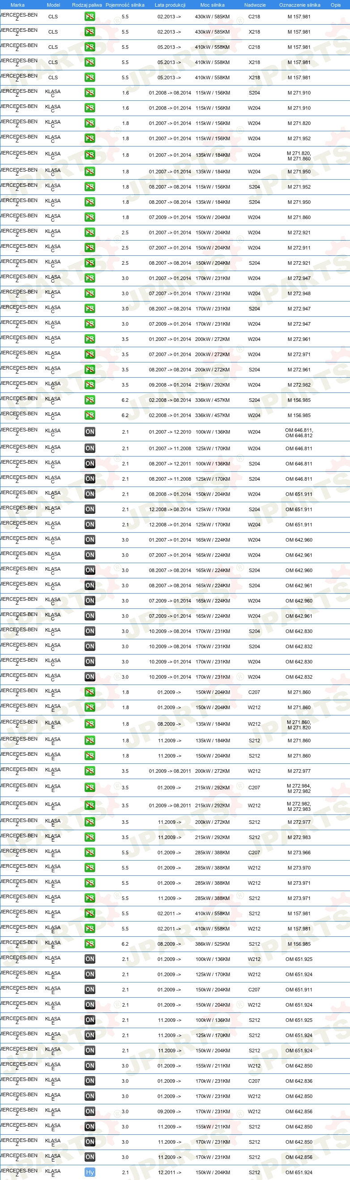This screenshot has height=1180, width=350.
Task: Click the ON icon in W212 OM 651.925 row
Action: 90,959
